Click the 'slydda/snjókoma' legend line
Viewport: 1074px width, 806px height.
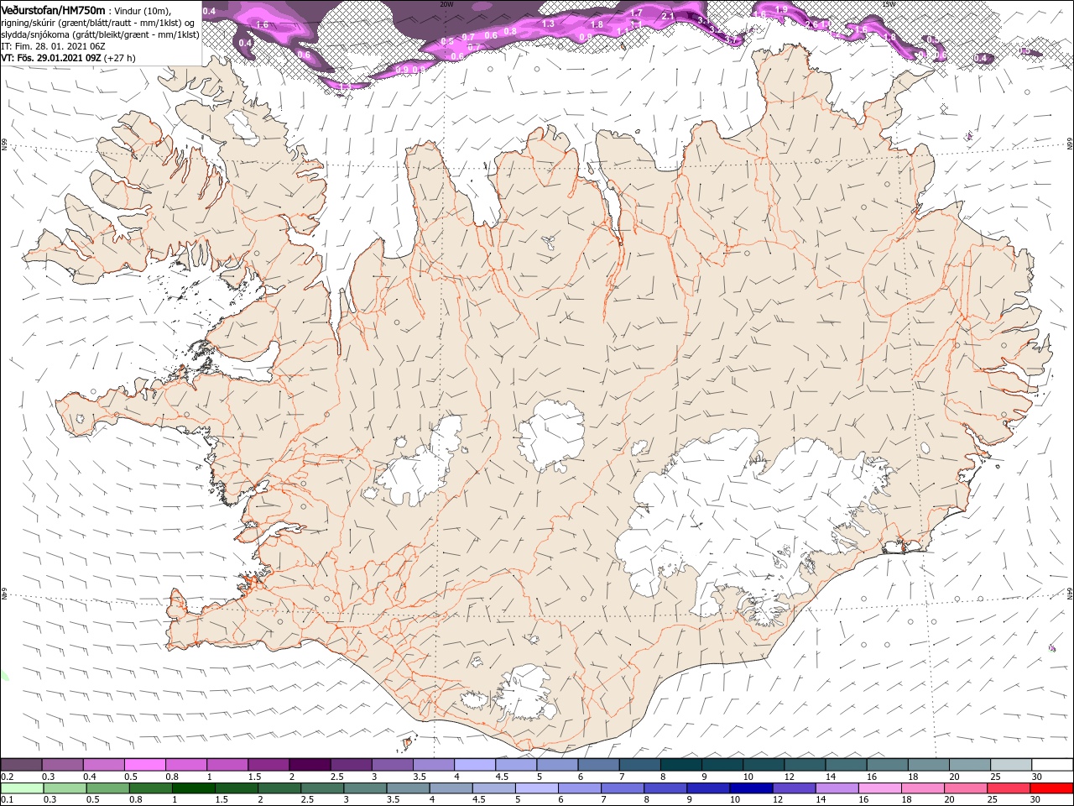pyautogui.click(x=100, y=34)
